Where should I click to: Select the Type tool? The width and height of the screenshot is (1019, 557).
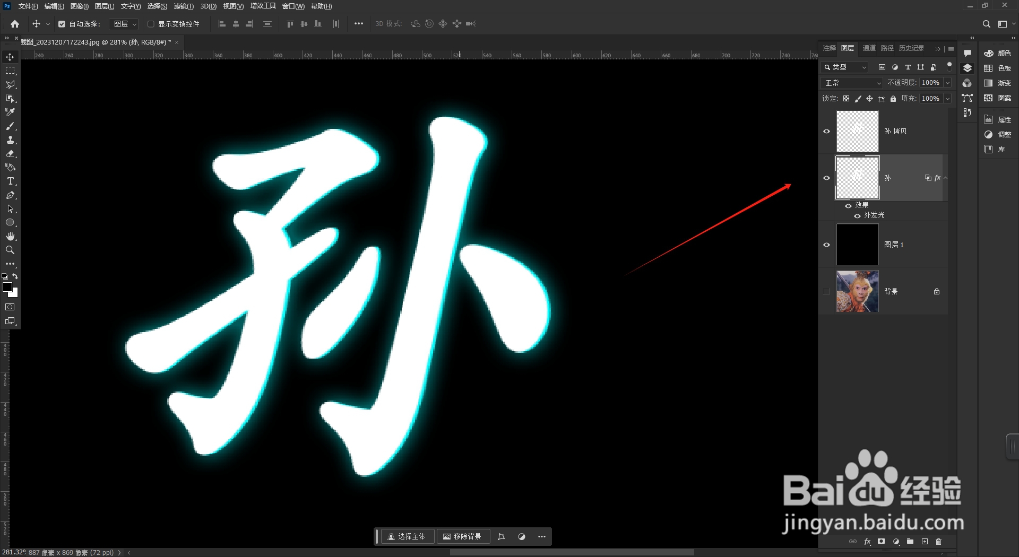tap(10, 181)
